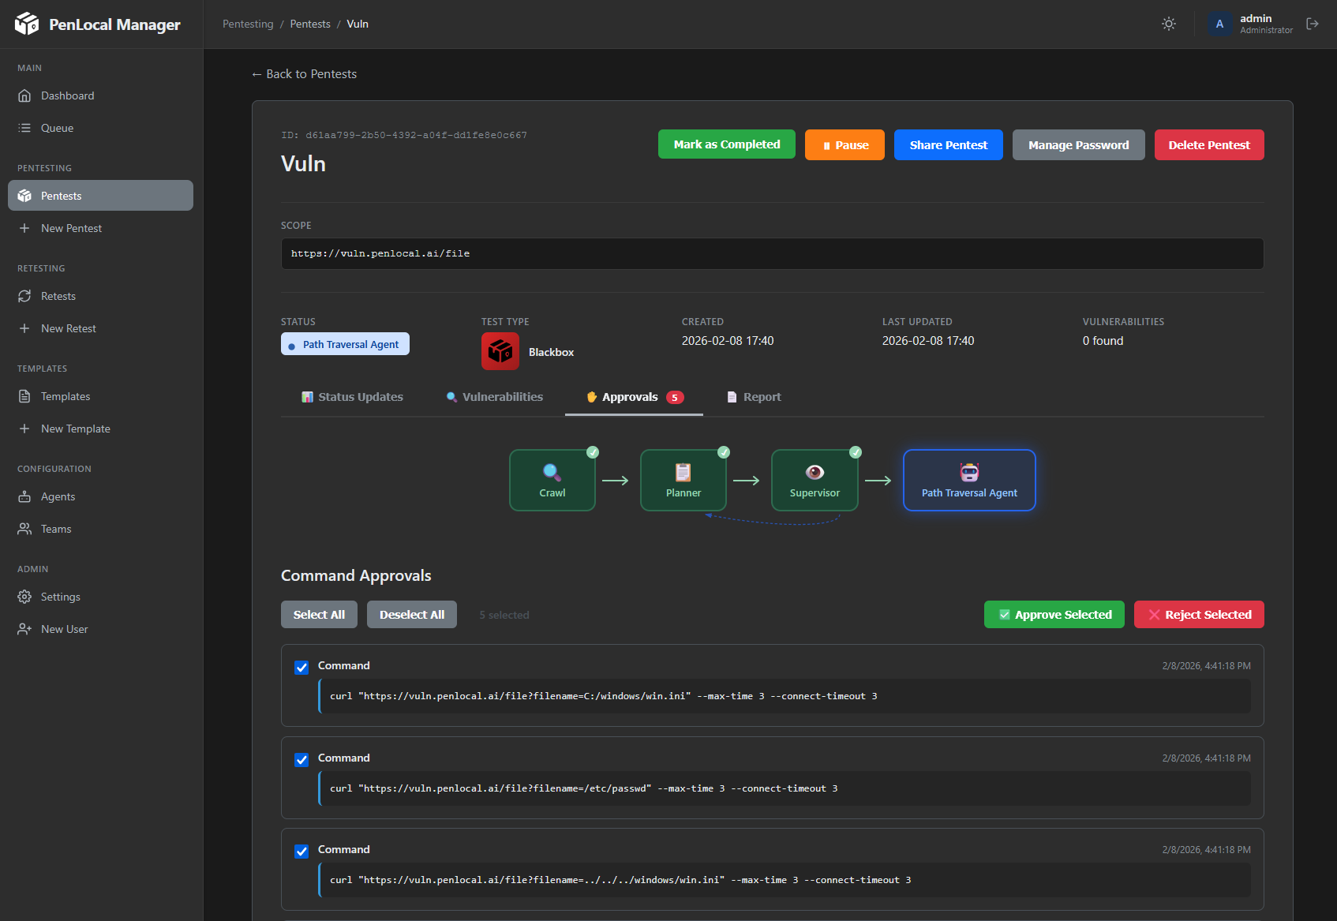1337x921 pixels.
Task: Toggle the light/dark theme sun icon
Action: point(1169,24)
